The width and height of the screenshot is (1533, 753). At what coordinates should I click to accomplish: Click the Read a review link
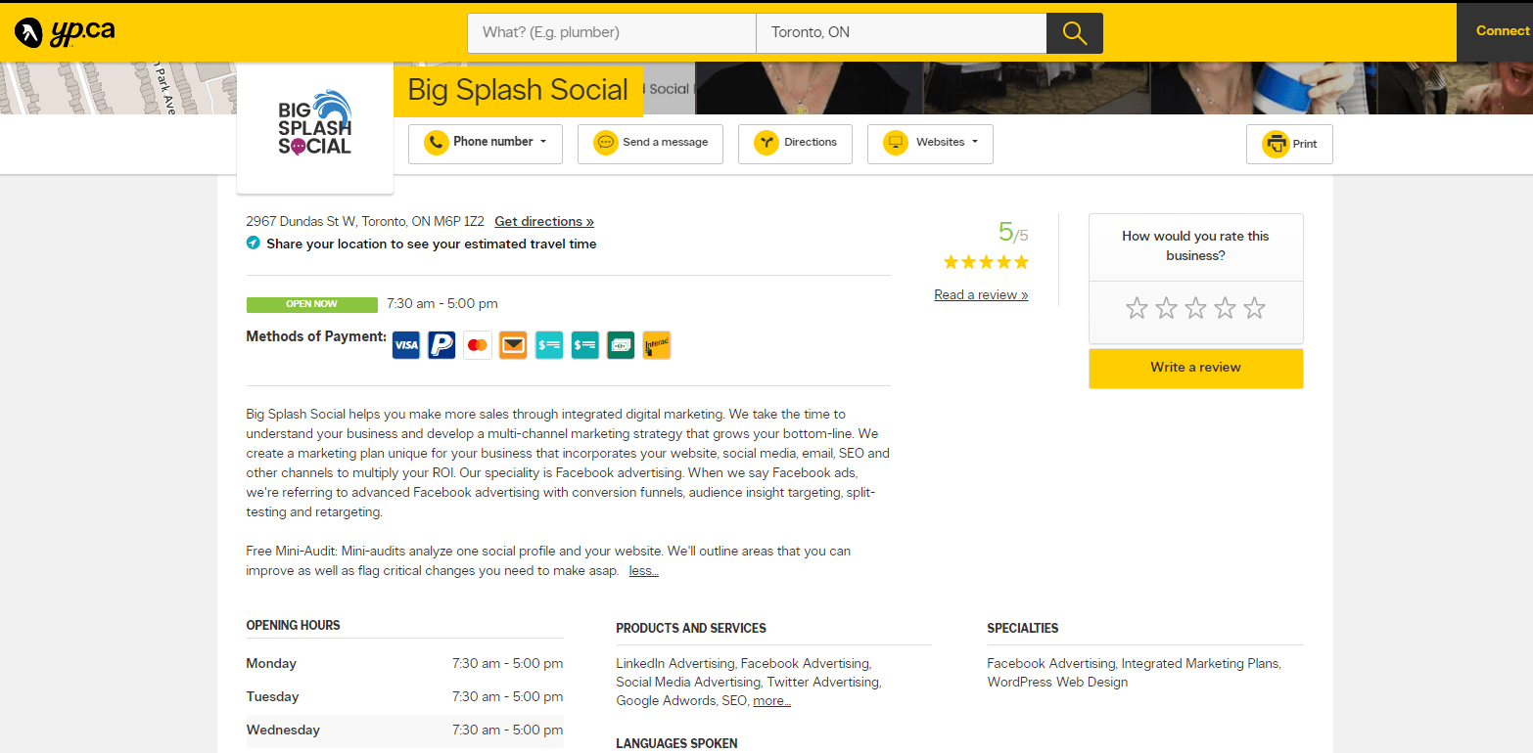pos(981,294)
